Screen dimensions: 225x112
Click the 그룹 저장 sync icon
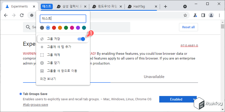(42, 39)
